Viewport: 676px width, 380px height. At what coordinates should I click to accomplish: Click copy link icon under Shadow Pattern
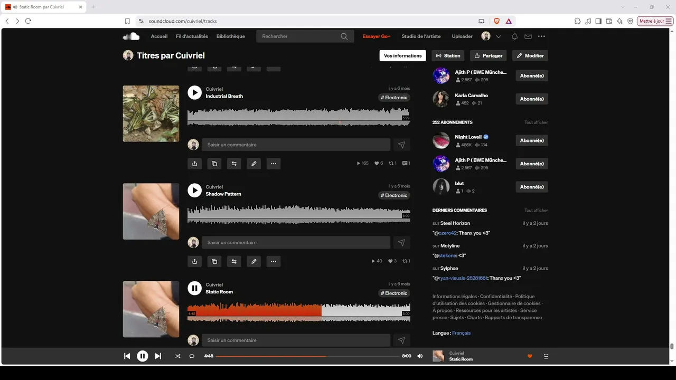tap(214, 261)
